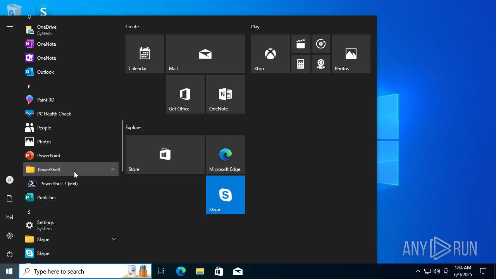Launch the blue Skype tile
The image size is (496, 279).
click(226, 195)
